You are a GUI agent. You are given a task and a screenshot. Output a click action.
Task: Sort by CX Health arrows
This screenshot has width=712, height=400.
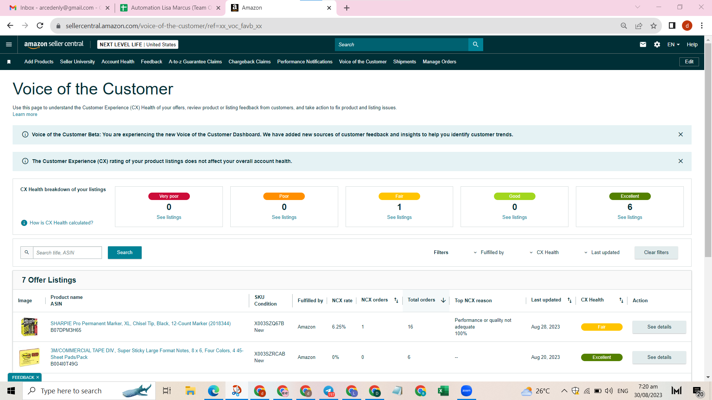click(621, 300)
